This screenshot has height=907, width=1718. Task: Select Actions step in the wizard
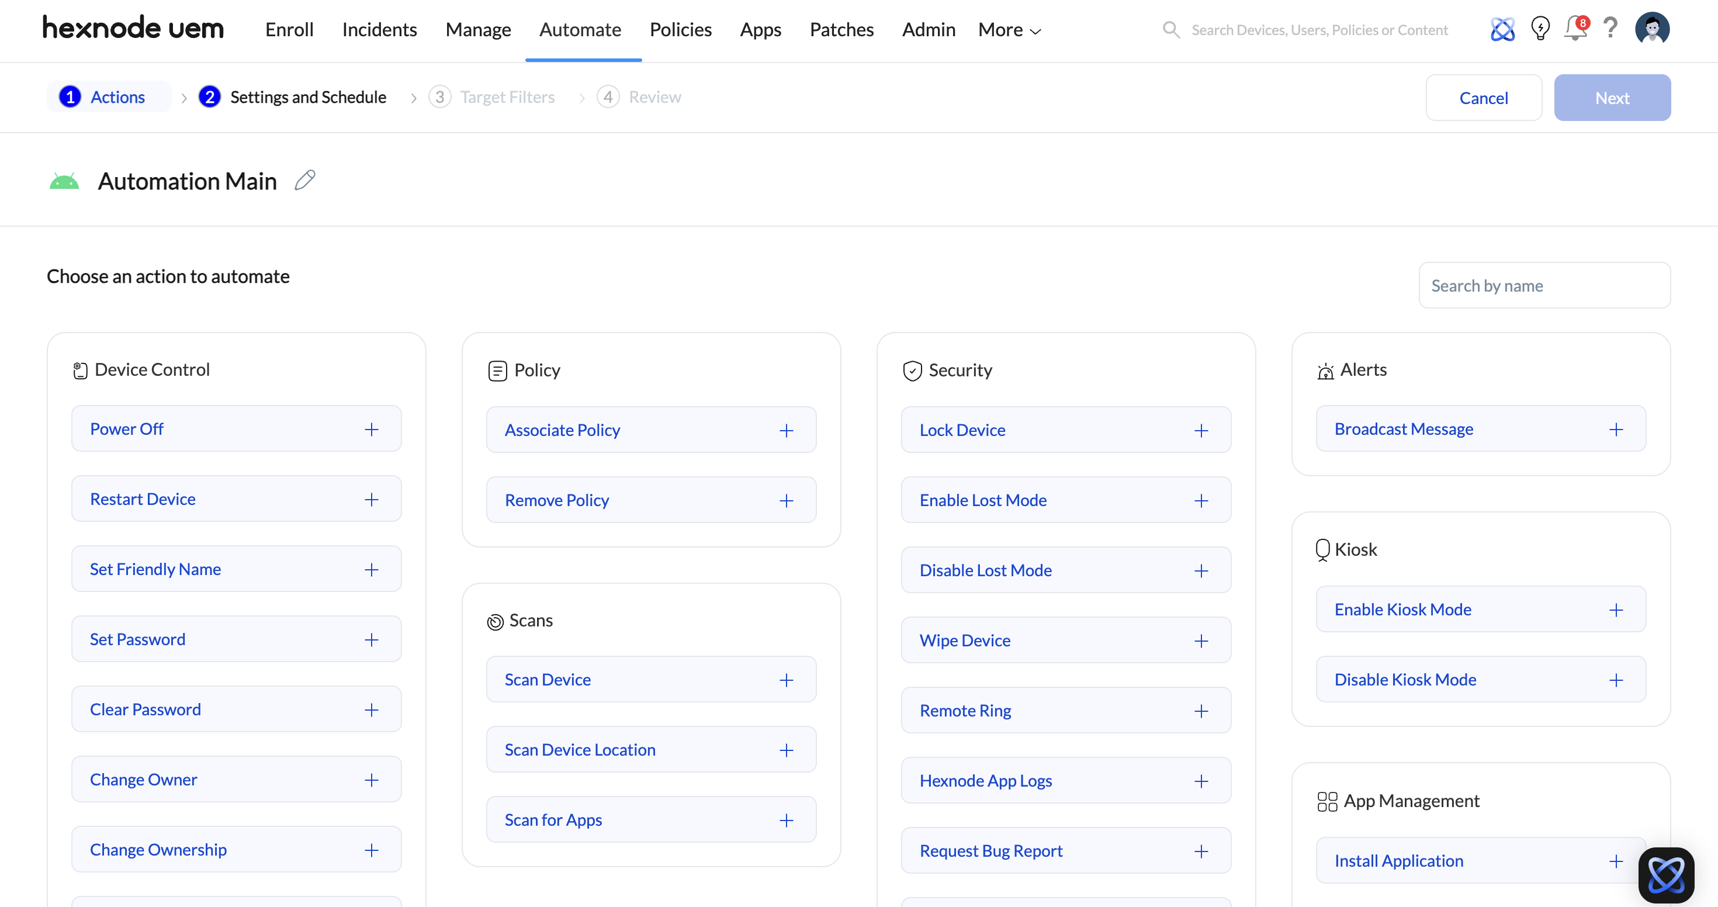pos(103,98)
